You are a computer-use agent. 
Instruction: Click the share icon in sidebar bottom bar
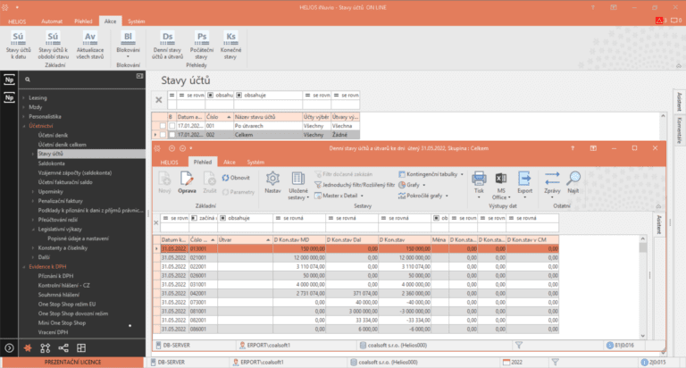tap(63, 347)
